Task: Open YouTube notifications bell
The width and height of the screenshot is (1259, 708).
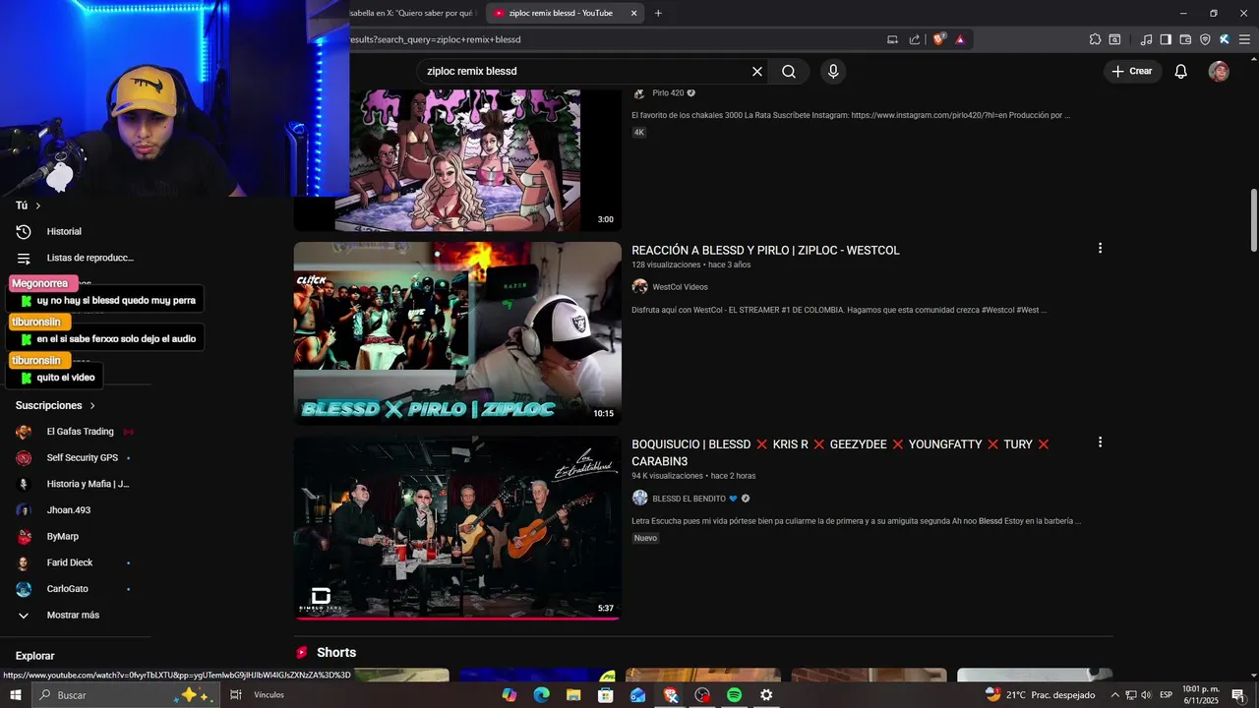Action: pyautogui.click(x=1181, y=72)
